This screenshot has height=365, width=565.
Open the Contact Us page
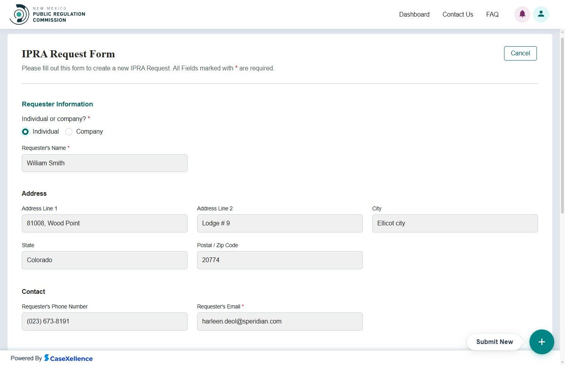[x=458, y=14]
